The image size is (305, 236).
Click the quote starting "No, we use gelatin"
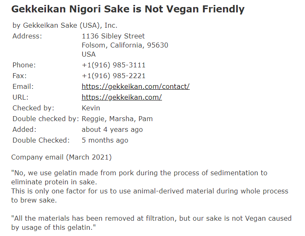(x=139, y=173)
